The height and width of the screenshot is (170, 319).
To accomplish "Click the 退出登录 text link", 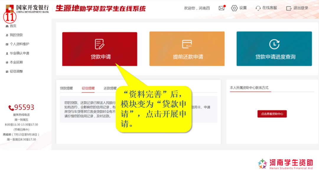I will click(x=301, y=8).
